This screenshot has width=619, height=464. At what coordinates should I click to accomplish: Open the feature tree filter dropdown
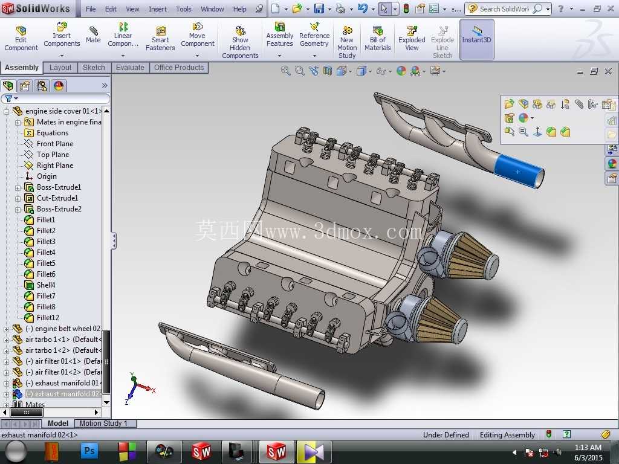point(16,98)
